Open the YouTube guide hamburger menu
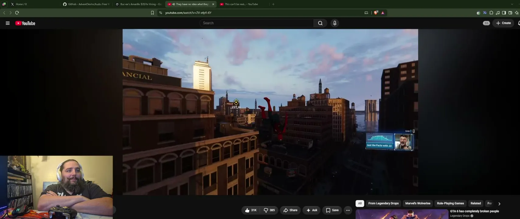520x219 pixels. pyautogui.click(x=8, y=23)
